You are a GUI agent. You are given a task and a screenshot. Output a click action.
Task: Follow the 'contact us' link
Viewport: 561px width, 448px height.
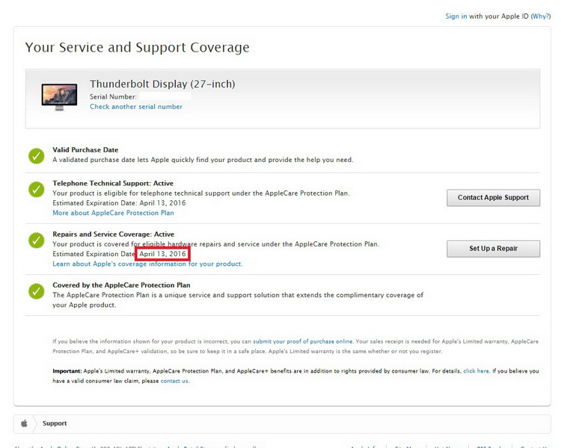(x=174, y=382)
